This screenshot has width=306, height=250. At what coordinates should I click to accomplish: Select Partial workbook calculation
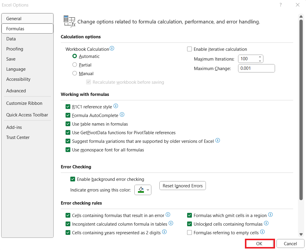(74, 65)
